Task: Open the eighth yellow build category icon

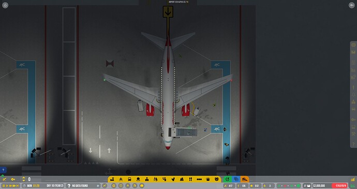Action: pyautogui.click(x=173, y=180)
